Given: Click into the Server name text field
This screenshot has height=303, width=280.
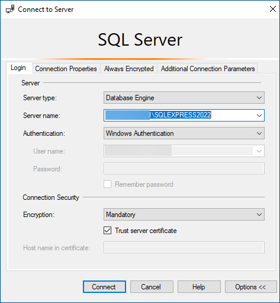Looking at the screenshot, I should 179,116.
